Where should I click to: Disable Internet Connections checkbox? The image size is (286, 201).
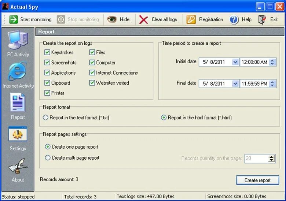pyautogui.click(x=92, y=73)
